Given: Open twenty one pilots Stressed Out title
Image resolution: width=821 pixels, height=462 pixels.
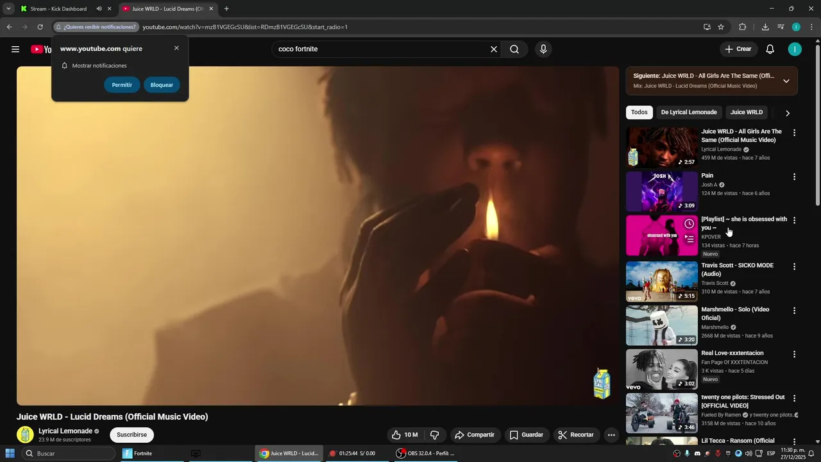Looking at the screenshot, I should coord(743,402).
